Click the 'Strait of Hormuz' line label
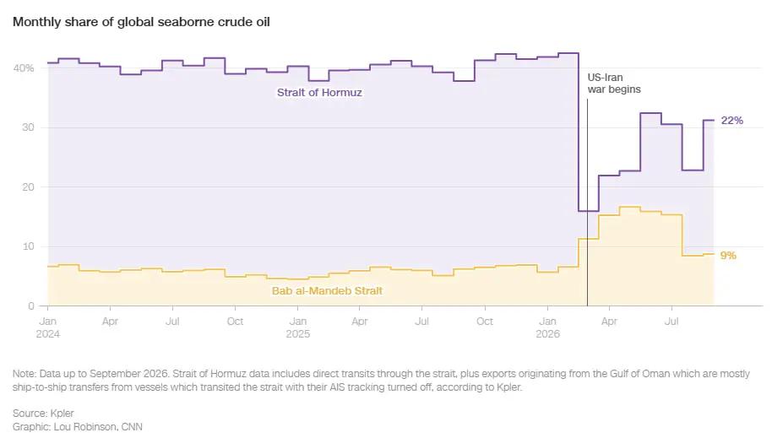 click(x=319, y=93)
